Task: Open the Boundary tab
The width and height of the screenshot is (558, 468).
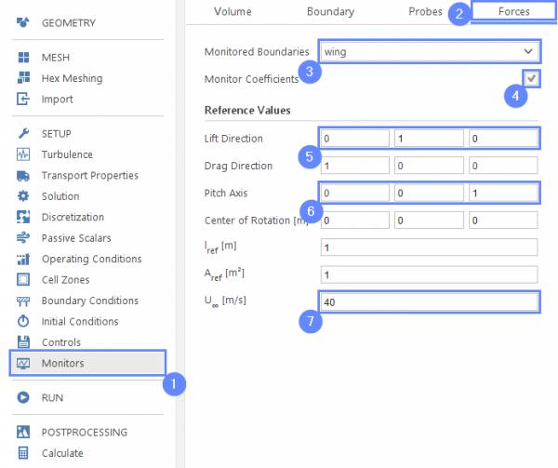Action: 330,12
